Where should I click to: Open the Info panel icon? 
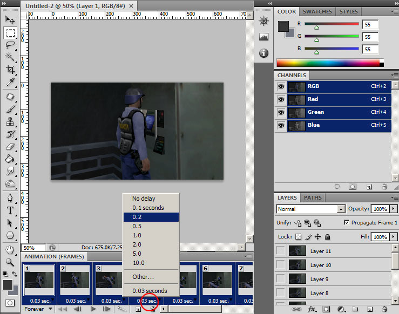264,53
